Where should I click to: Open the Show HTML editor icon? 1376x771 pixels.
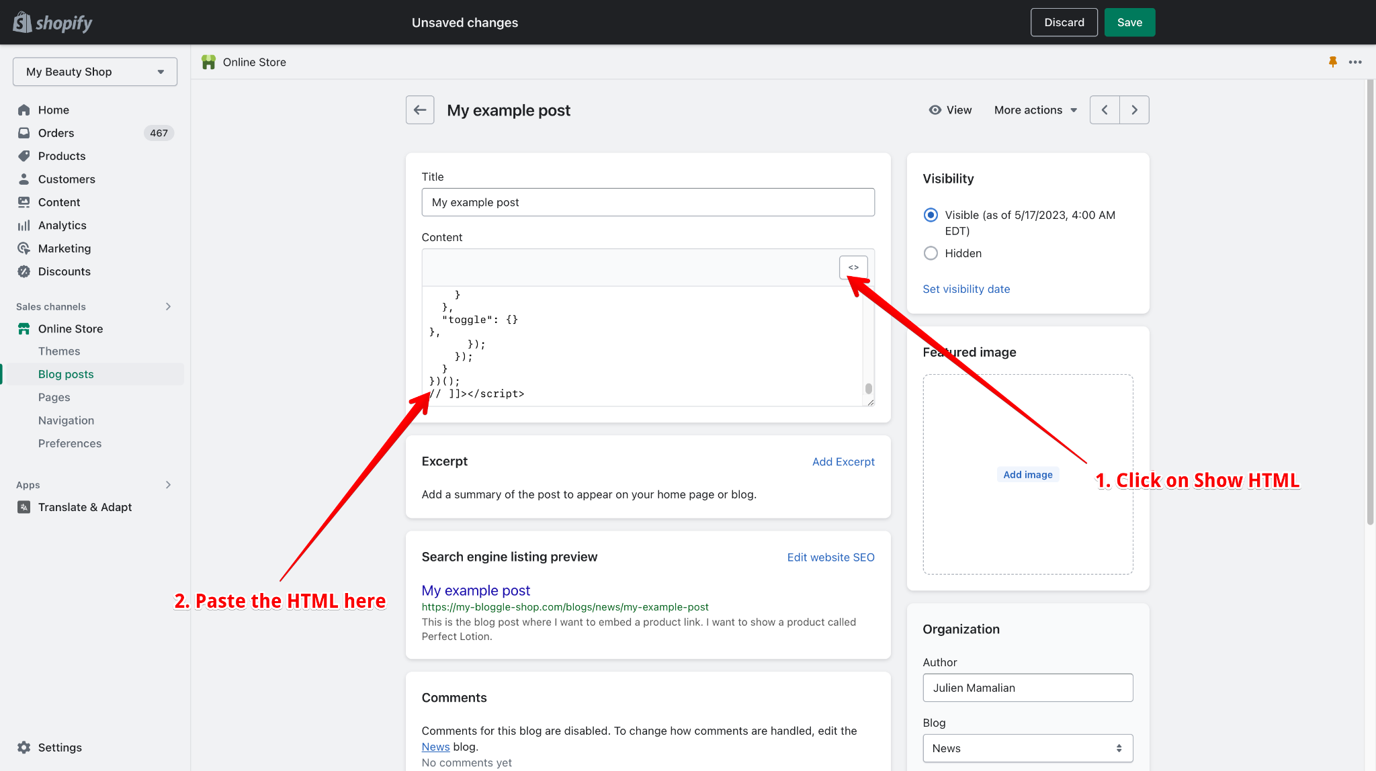pyautogui.click(x=853, y=267)
